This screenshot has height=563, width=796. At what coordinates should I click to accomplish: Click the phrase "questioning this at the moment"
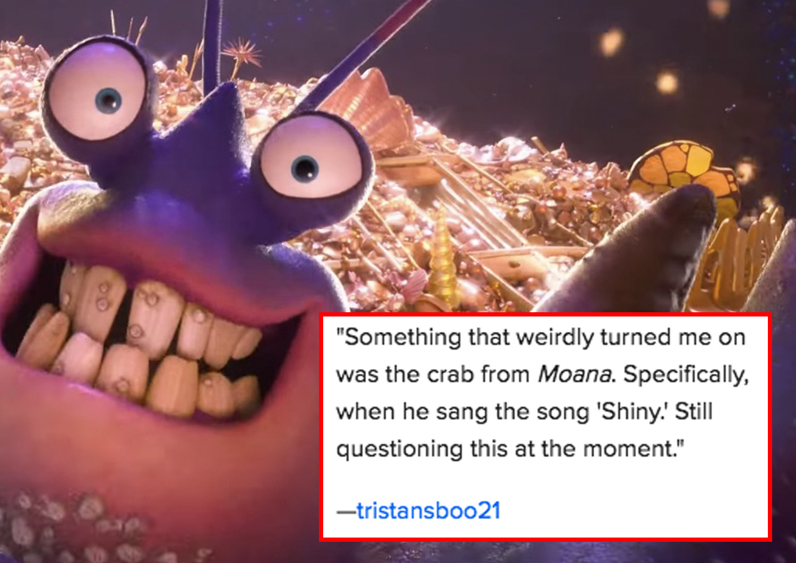point(506,449)
